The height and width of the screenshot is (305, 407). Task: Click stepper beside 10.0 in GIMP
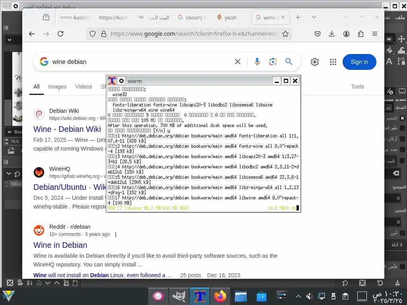click(6, 141)
